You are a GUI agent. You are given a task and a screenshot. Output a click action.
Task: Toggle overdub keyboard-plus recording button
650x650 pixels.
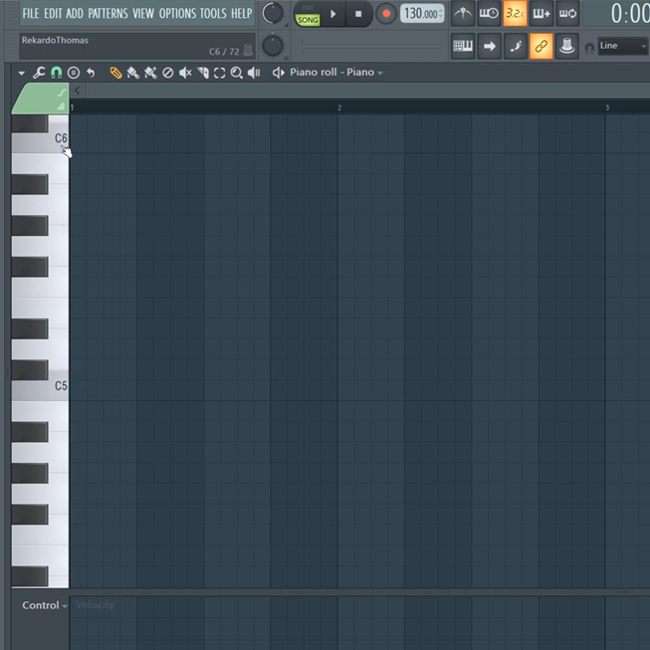point(541,14)
